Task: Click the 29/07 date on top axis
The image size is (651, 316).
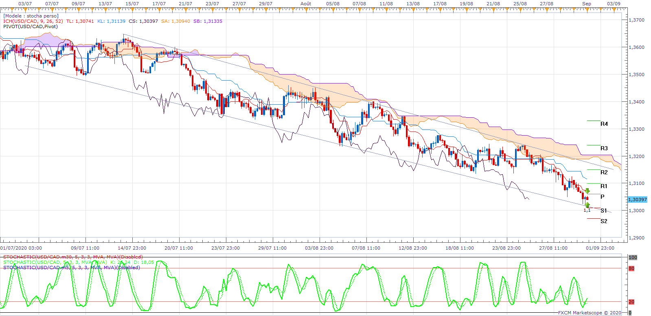Action: [265, 4]
